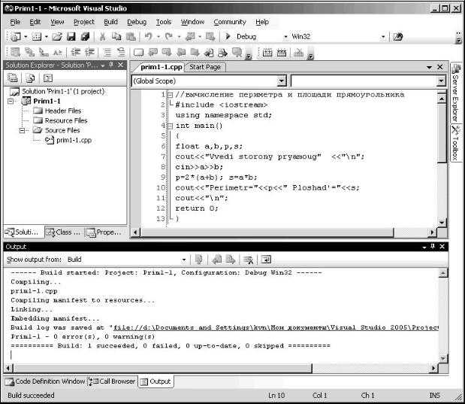This screenshot has height=404, width=465.
Task: Collapse the Prim1-1 project node
Action: pyautogui.click(x=11, y=102)
